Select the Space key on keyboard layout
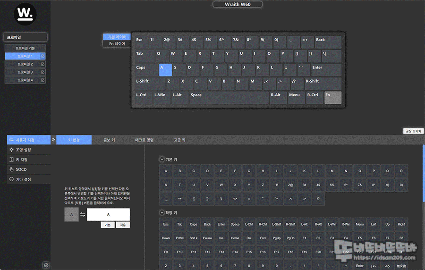 (229, 98)
